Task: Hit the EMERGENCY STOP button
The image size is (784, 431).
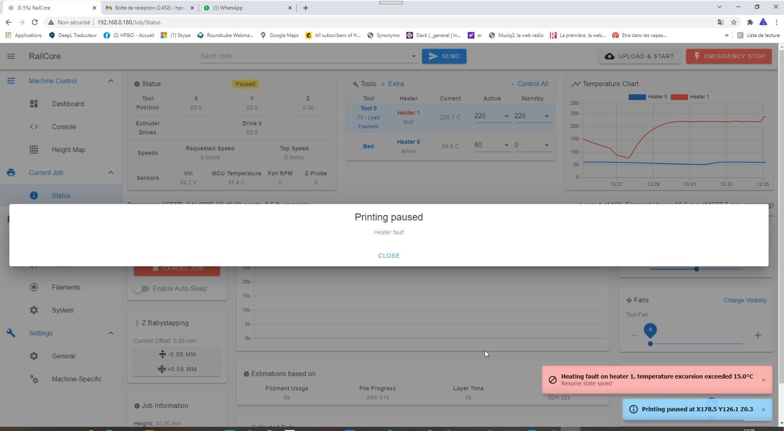Action: (729, 56)
